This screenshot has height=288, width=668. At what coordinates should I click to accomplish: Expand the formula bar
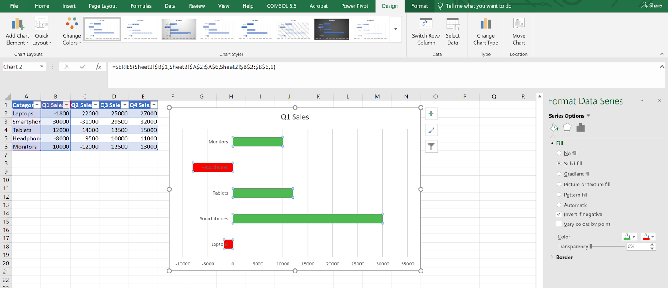662,67
